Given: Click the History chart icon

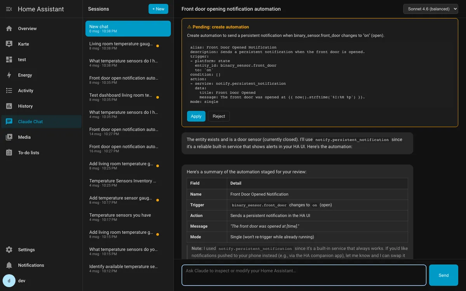Looking at the screenshot, I should pos(9,106).
